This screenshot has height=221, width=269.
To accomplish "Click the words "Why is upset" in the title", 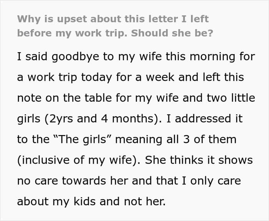I will click(50, 18).
